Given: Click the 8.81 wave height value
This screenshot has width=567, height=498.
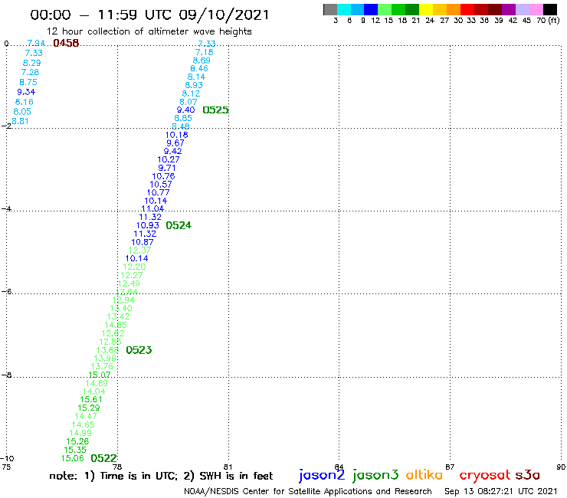Looking at the screenshot, I should 20,121.
